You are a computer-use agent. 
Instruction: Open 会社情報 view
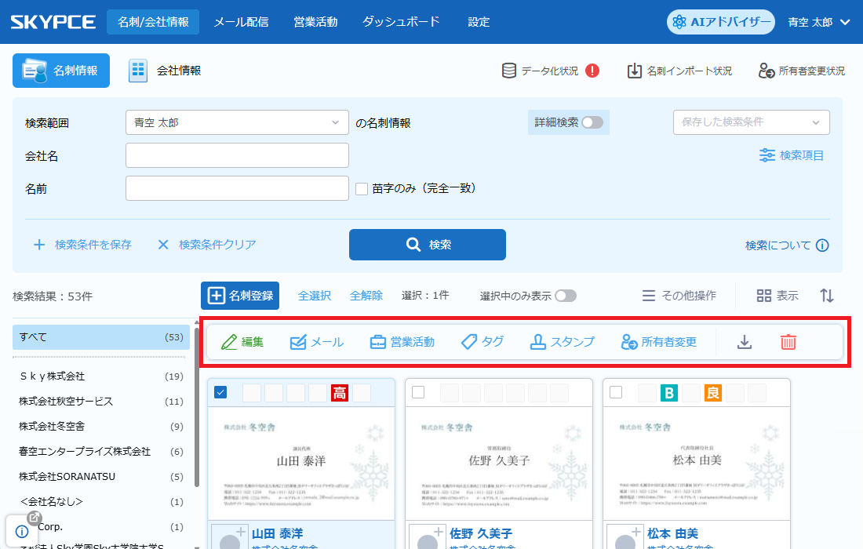[x=165, y=71]
